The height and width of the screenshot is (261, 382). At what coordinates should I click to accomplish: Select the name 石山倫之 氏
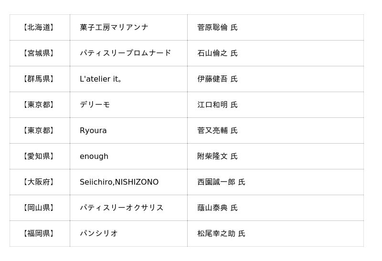217,53
